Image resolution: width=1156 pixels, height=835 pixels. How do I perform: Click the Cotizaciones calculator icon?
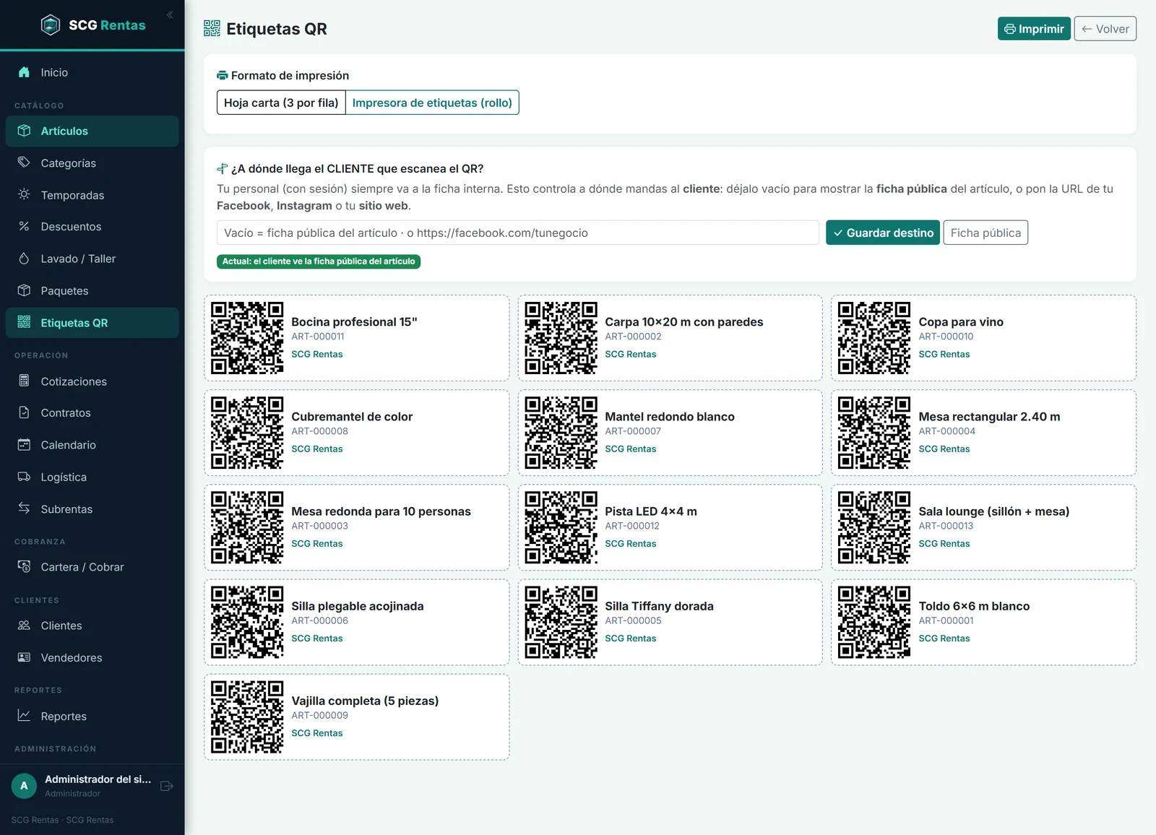pos(24,381)
